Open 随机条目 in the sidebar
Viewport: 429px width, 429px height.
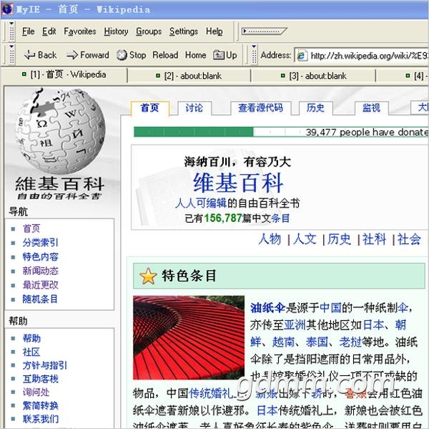(40, 299)
